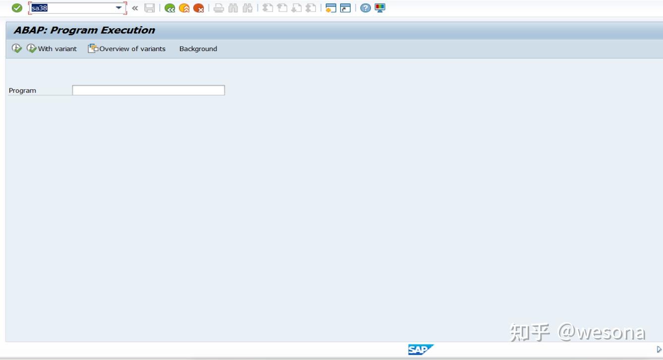This screenshot has height=360, width=663.
Task: Expand the status bar arrow at bottom right
Action: pyautogui.click(x=659, y=349)
